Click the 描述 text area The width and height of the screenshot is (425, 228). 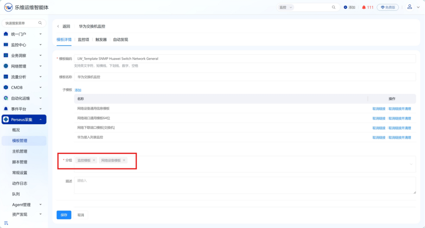coord(245,185)
